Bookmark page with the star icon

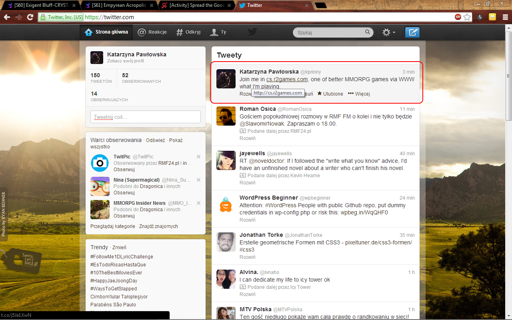pos(466,17)
